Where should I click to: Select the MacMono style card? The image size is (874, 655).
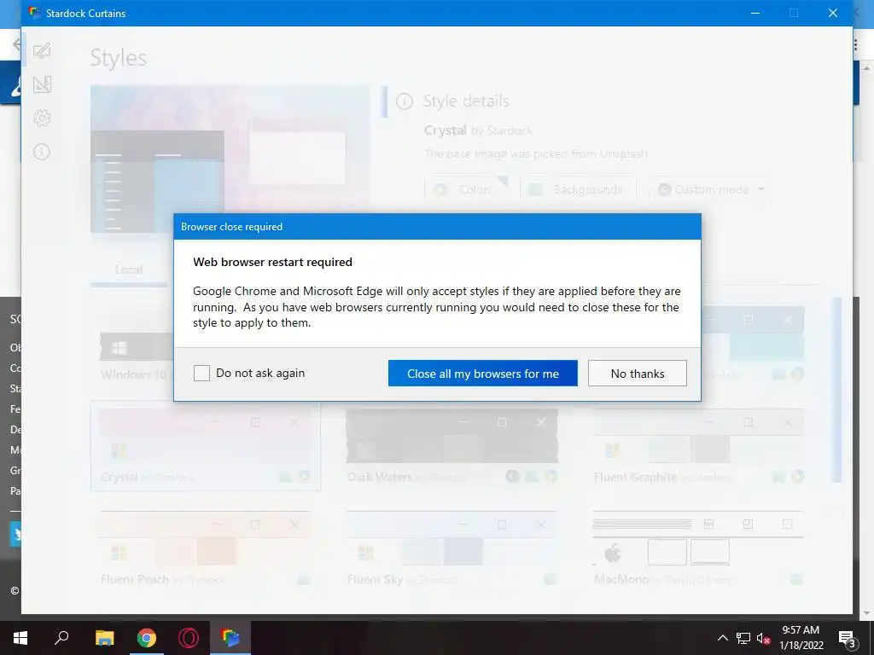[698, 548]
